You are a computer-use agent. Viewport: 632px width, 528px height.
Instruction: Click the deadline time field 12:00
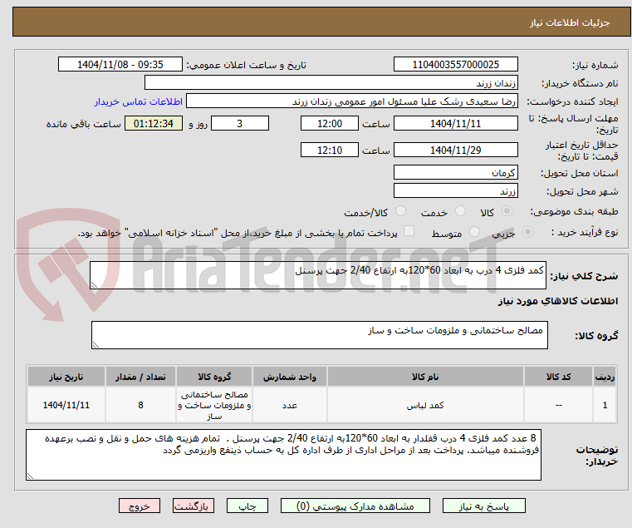pos(330,123)
